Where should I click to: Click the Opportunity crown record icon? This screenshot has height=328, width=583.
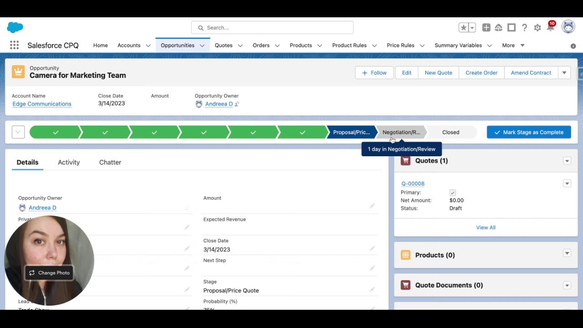pos(18,72)
